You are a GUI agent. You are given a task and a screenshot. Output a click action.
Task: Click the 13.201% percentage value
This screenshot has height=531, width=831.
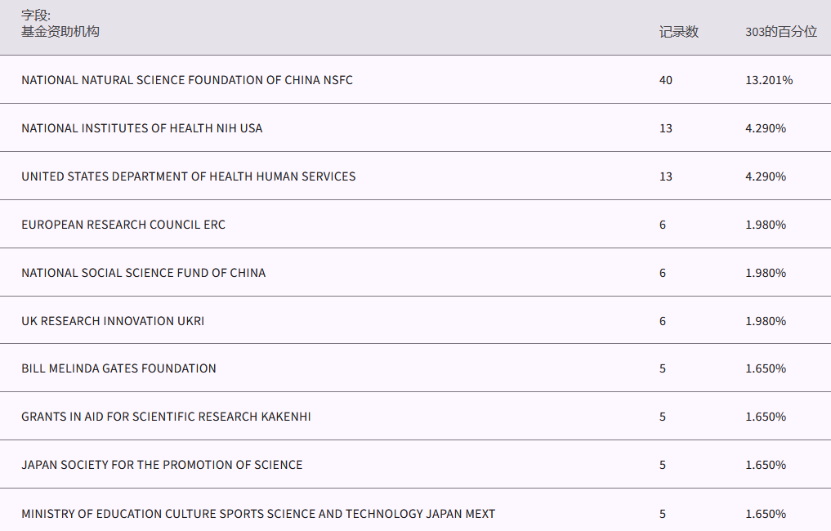pos(769,80)
